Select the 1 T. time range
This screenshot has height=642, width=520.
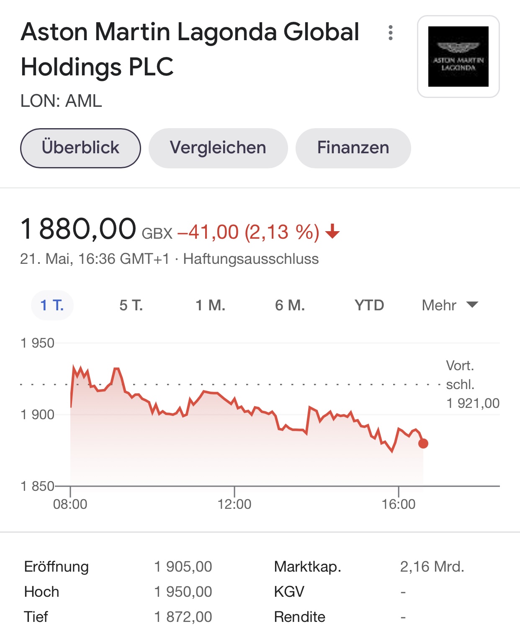(52, 305)
